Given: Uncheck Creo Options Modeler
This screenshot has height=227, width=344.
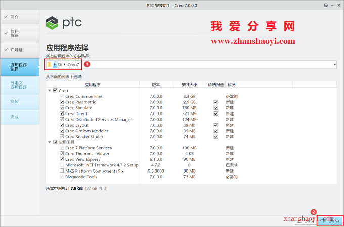Looking at the screenshot, I should tap(62, 131).
